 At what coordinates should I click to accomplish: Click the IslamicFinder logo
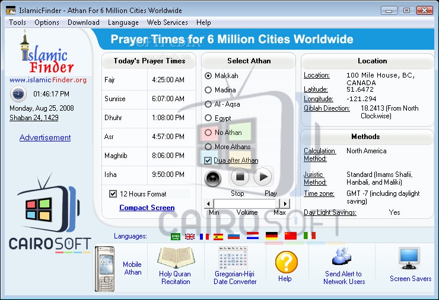46,52
